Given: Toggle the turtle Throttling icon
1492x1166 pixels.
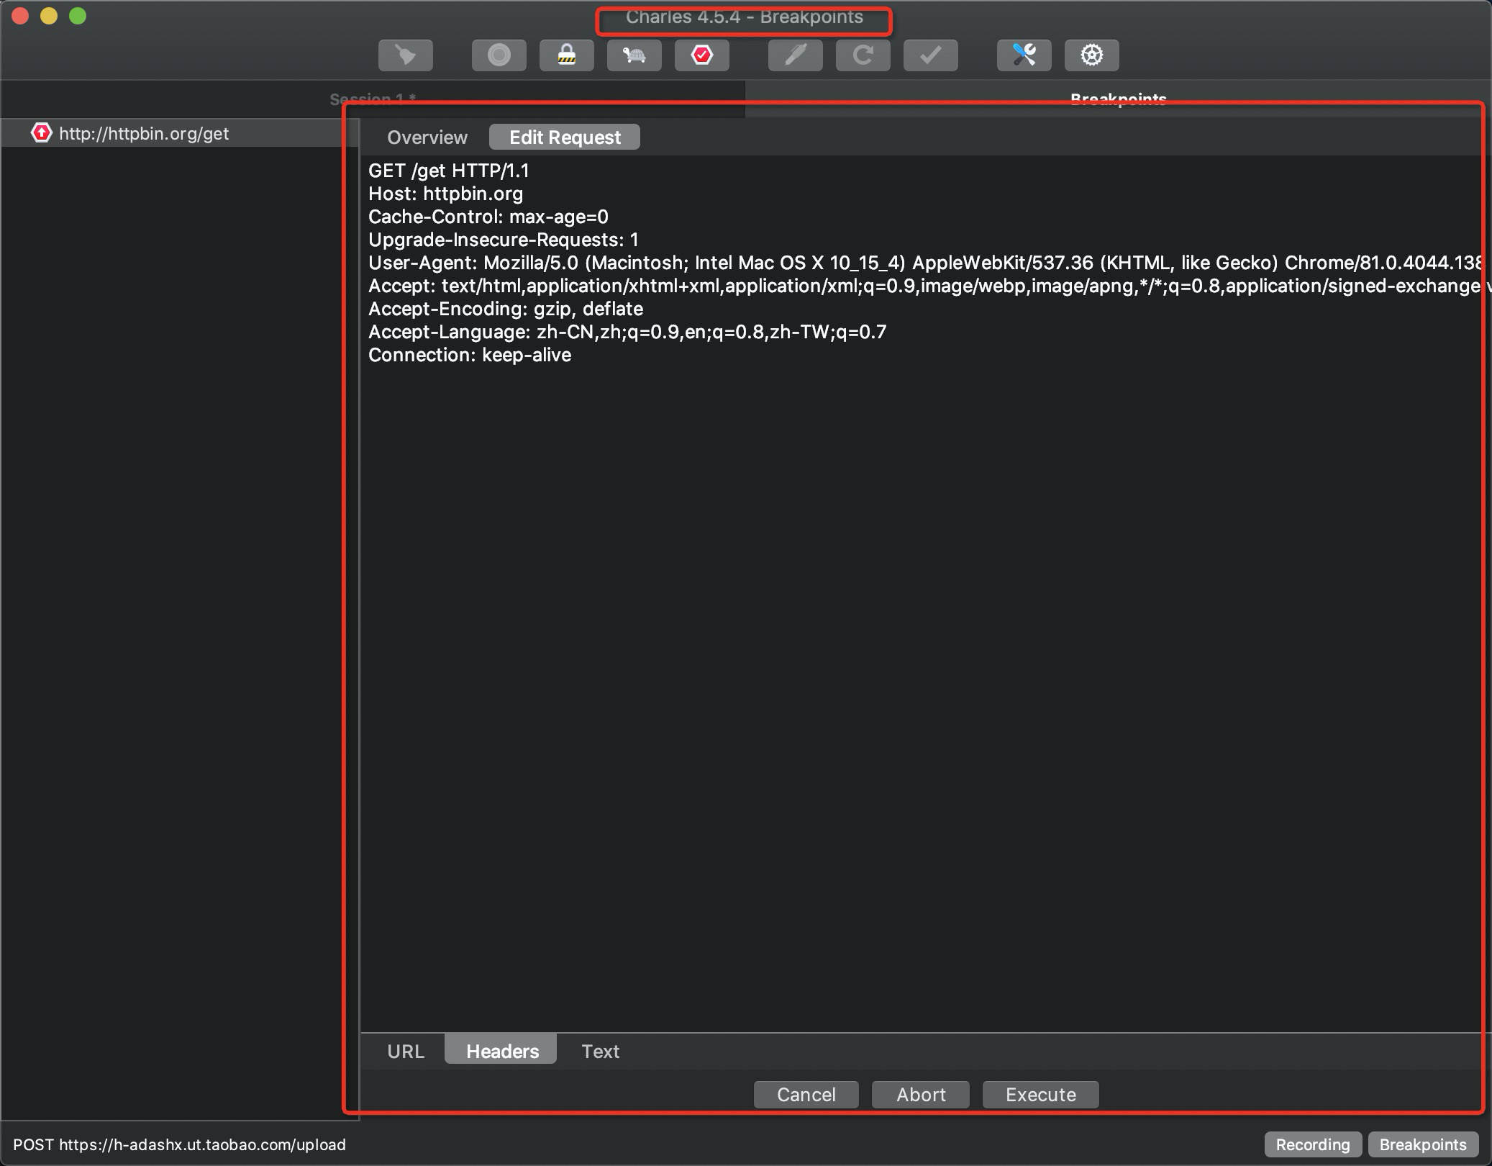Looking at the screenshot, I should [634, 55].
